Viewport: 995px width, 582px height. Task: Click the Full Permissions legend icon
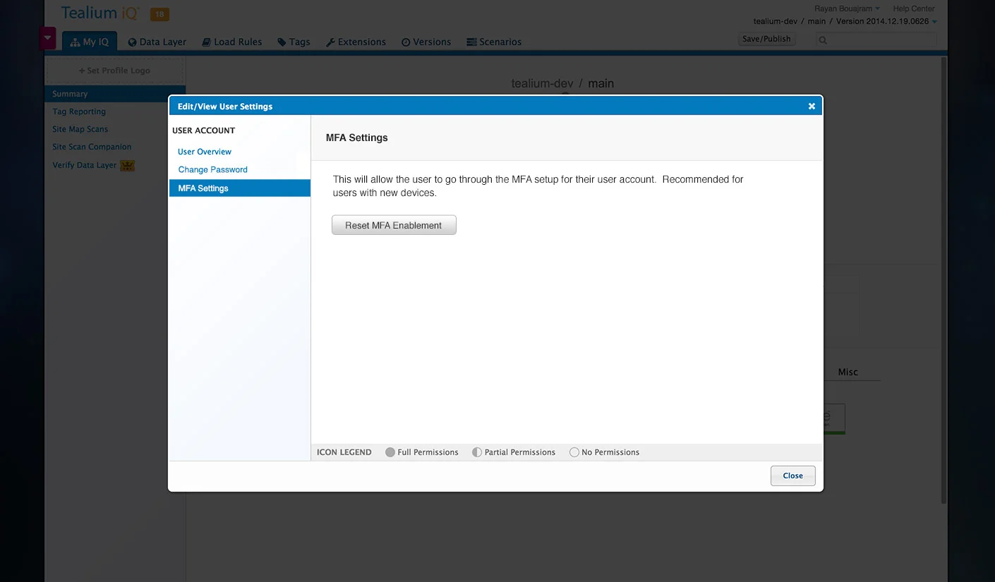click(x=390, y=452)
